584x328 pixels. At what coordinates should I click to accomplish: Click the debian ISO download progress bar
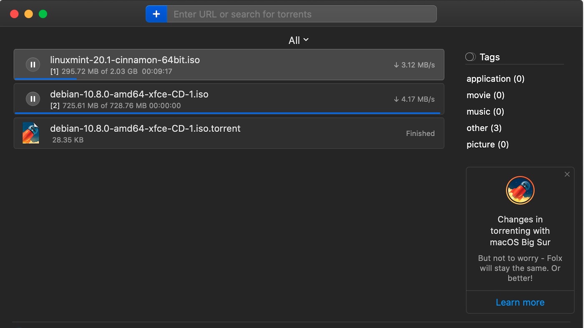227,113
